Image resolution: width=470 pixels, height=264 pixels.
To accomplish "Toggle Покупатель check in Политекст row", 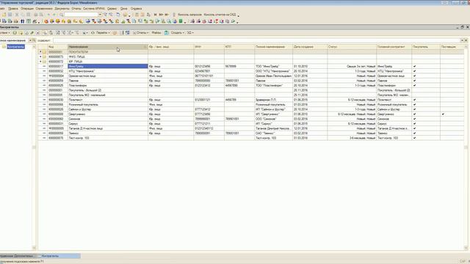I will point(414,100).
